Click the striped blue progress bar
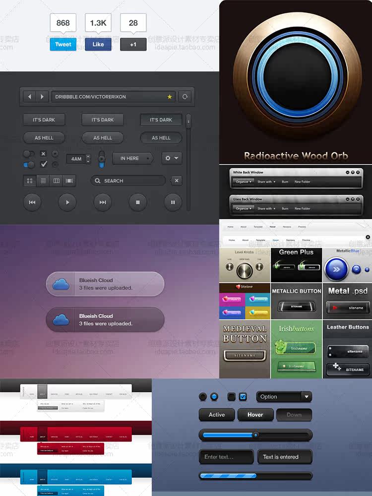Image resolution: width=372 pixels, height=496 pixels. (x=228, y=476)
